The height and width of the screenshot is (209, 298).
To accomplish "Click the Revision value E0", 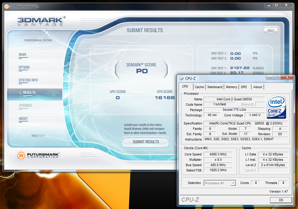I will (x=280, y=134).
